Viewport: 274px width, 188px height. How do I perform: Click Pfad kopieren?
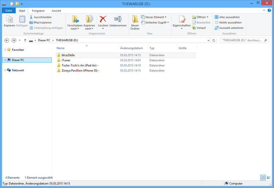pyautogui.click(x=41, y=23)
